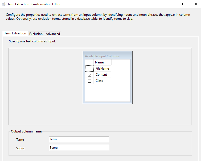The image size is (201, 161).
Task: Check the Class column checkbox
Action: [89, 81]
